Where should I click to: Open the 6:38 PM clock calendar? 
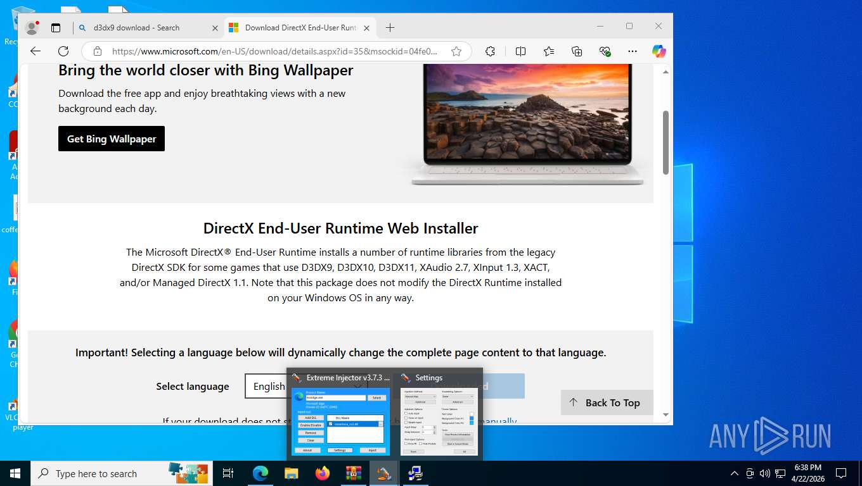pos(807,473)
